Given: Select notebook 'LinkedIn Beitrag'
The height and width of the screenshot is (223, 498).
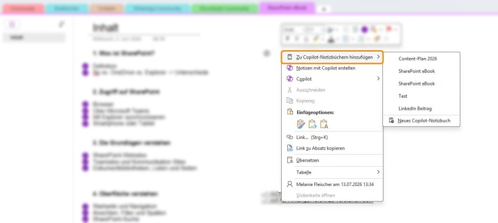Looking at the screenshot, I should 422,108.
